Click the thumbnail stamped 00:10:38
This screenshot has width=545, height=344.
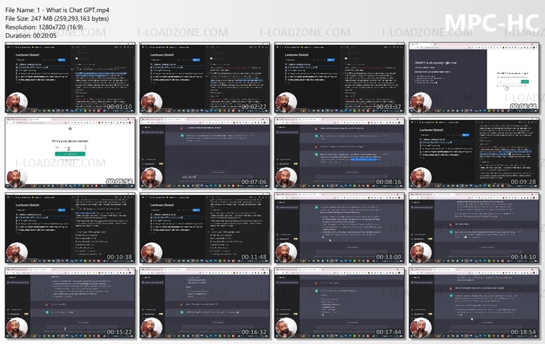coord(70,228)
